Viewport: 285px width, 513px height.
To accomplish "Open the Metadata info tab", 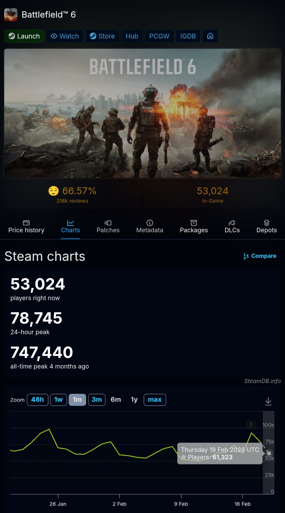I will pos(150,227).
